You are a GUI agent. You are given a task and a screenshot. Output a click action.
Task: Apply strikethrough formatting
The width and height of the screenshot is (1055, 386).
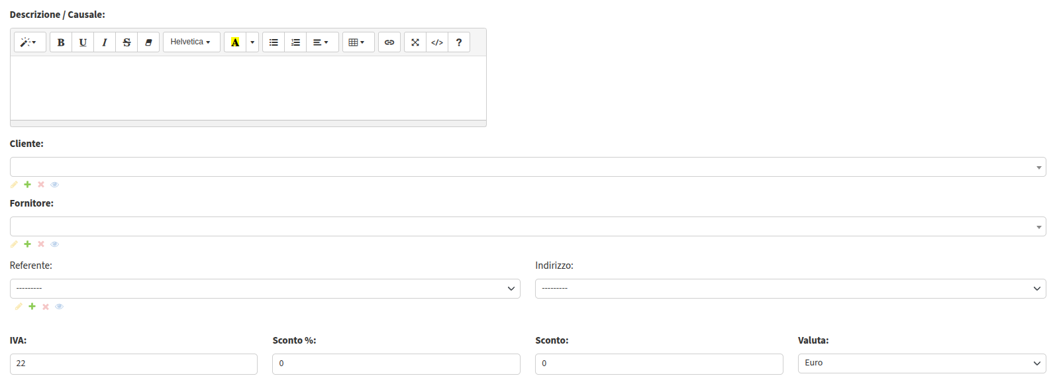click(126, 42)
